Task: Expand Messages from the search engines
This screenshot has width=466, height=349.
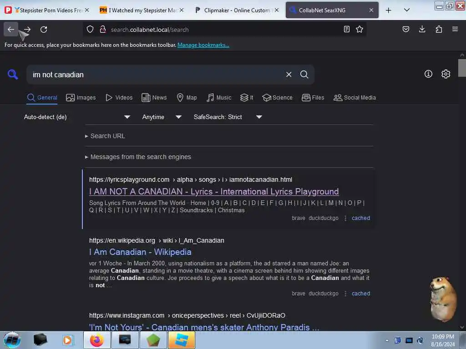Action: coord(138,157)
